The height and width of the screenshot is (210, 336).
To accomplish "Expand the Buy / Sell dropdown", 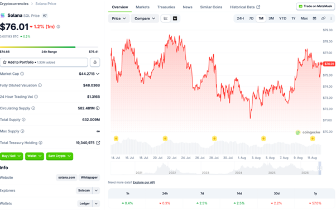I will (x=11, y=156).
